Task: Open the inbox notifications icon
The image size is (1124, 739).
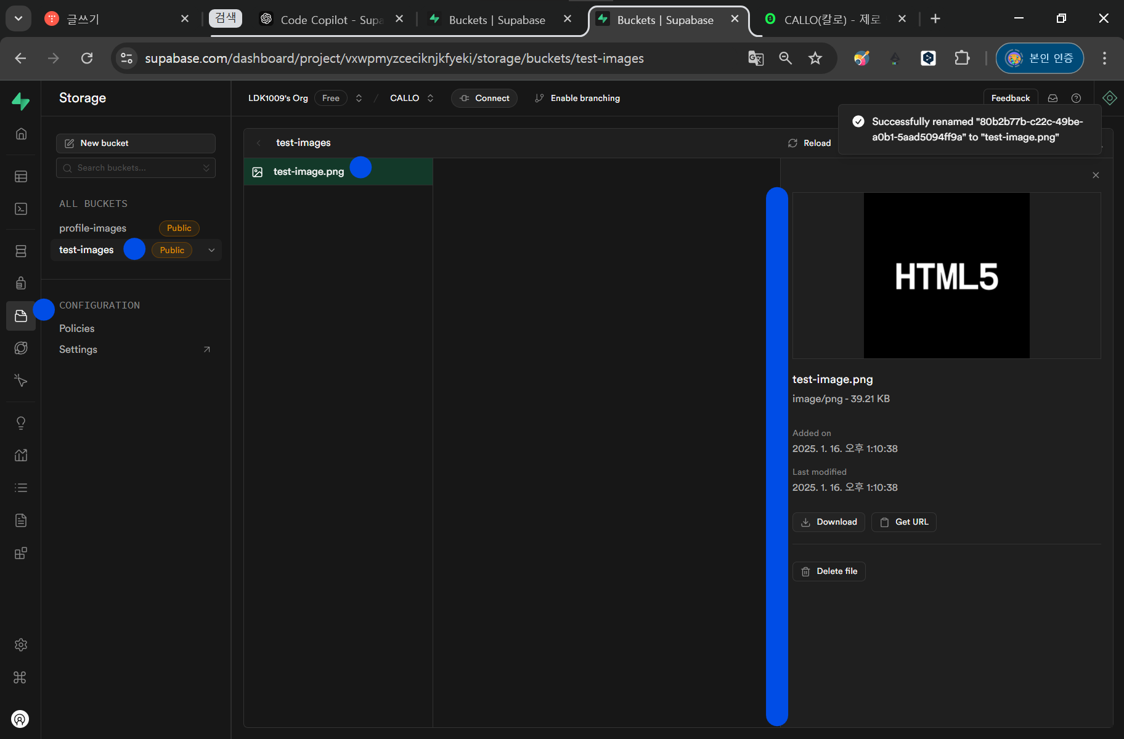Action: pyautogui.click(x=1053, y=98)
